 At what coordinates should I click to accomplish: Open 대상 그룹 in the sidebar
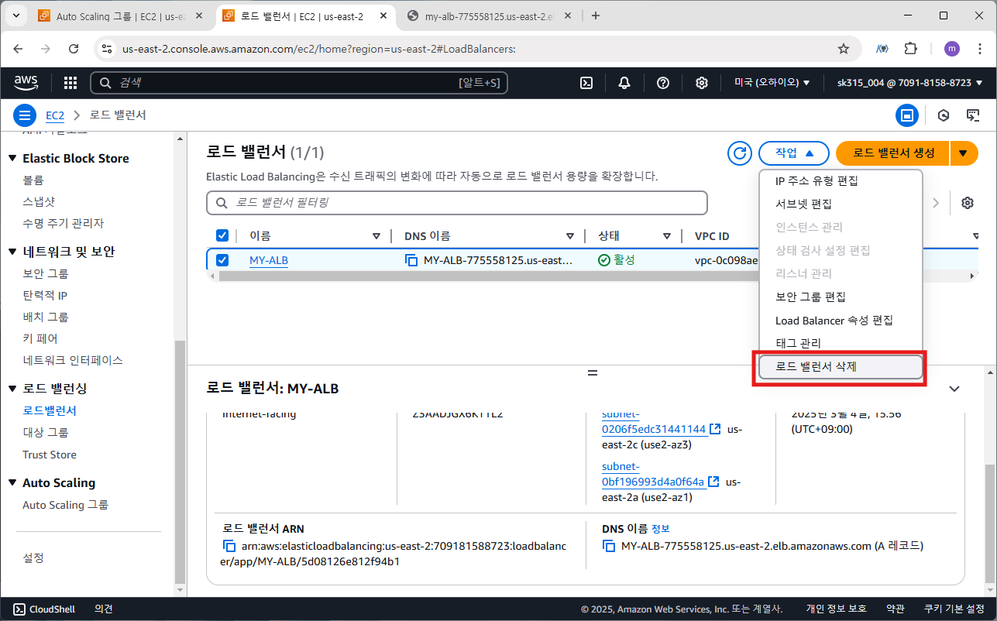pyautogui.click(x=46, y=432)
